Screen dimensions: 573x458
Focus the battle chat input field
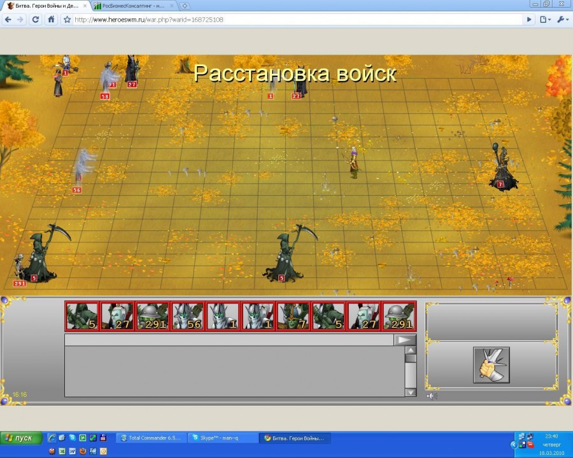click(229, 340)
